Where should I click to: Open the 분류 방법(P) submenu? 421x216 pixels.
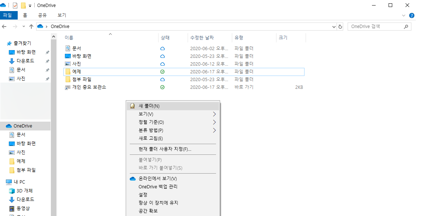pos(173,130)
